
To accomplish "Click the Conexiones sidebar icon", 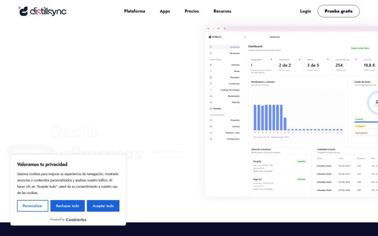I will coord(211,83).
